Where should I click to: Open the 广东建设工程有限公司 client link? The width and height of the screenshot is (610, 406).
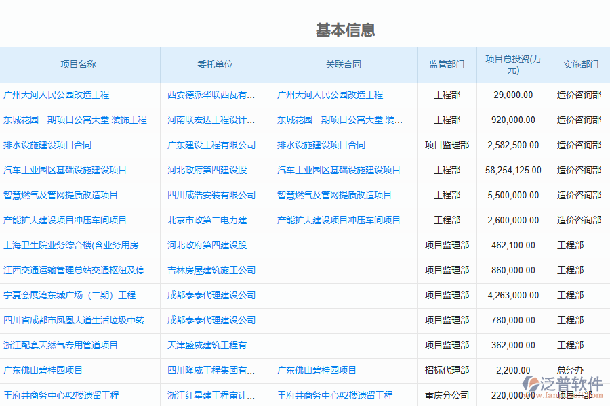coord(211,145)
